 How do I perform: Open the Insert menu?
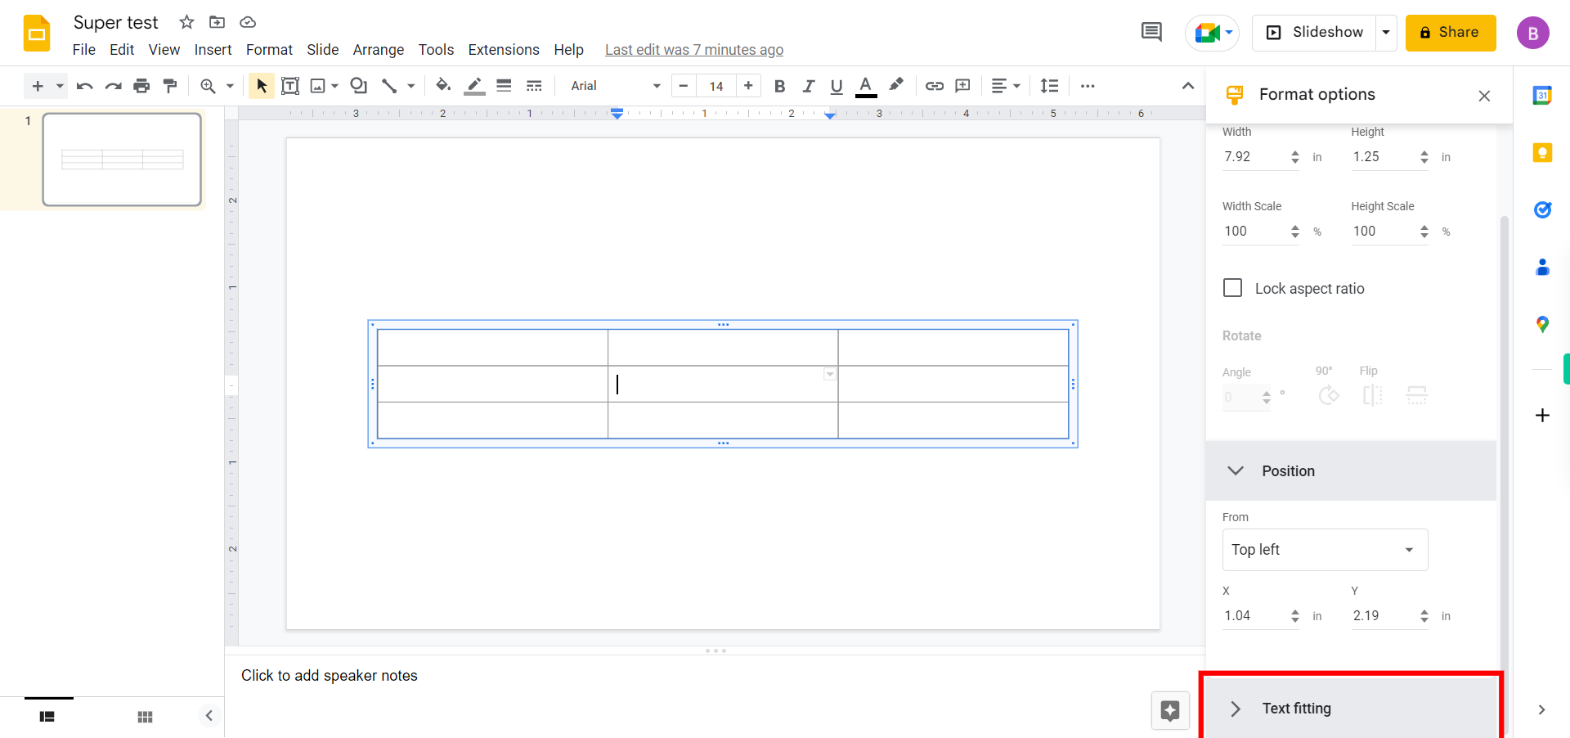coord(213,50)
